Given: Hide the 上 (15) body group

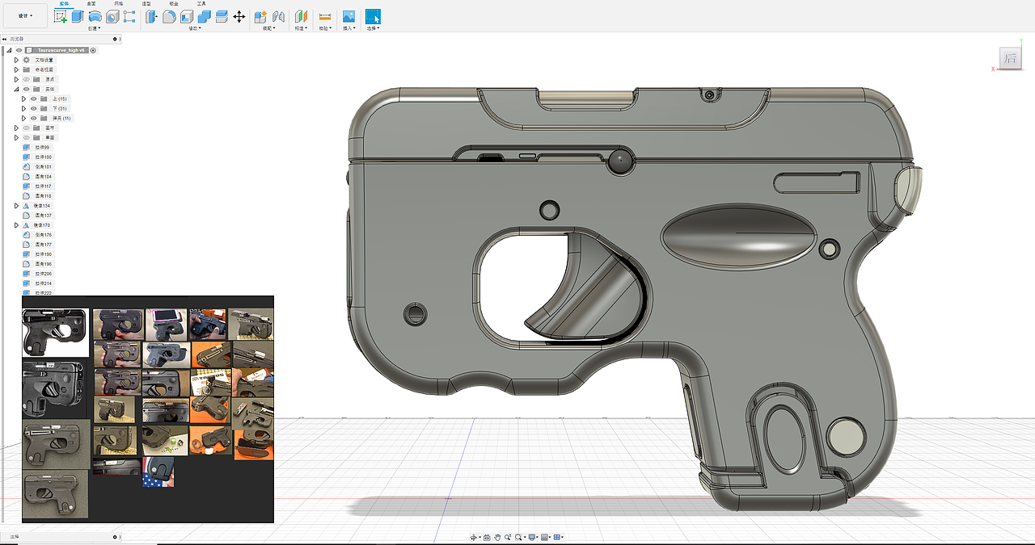Looking at the screenshot, I should 34,99.
